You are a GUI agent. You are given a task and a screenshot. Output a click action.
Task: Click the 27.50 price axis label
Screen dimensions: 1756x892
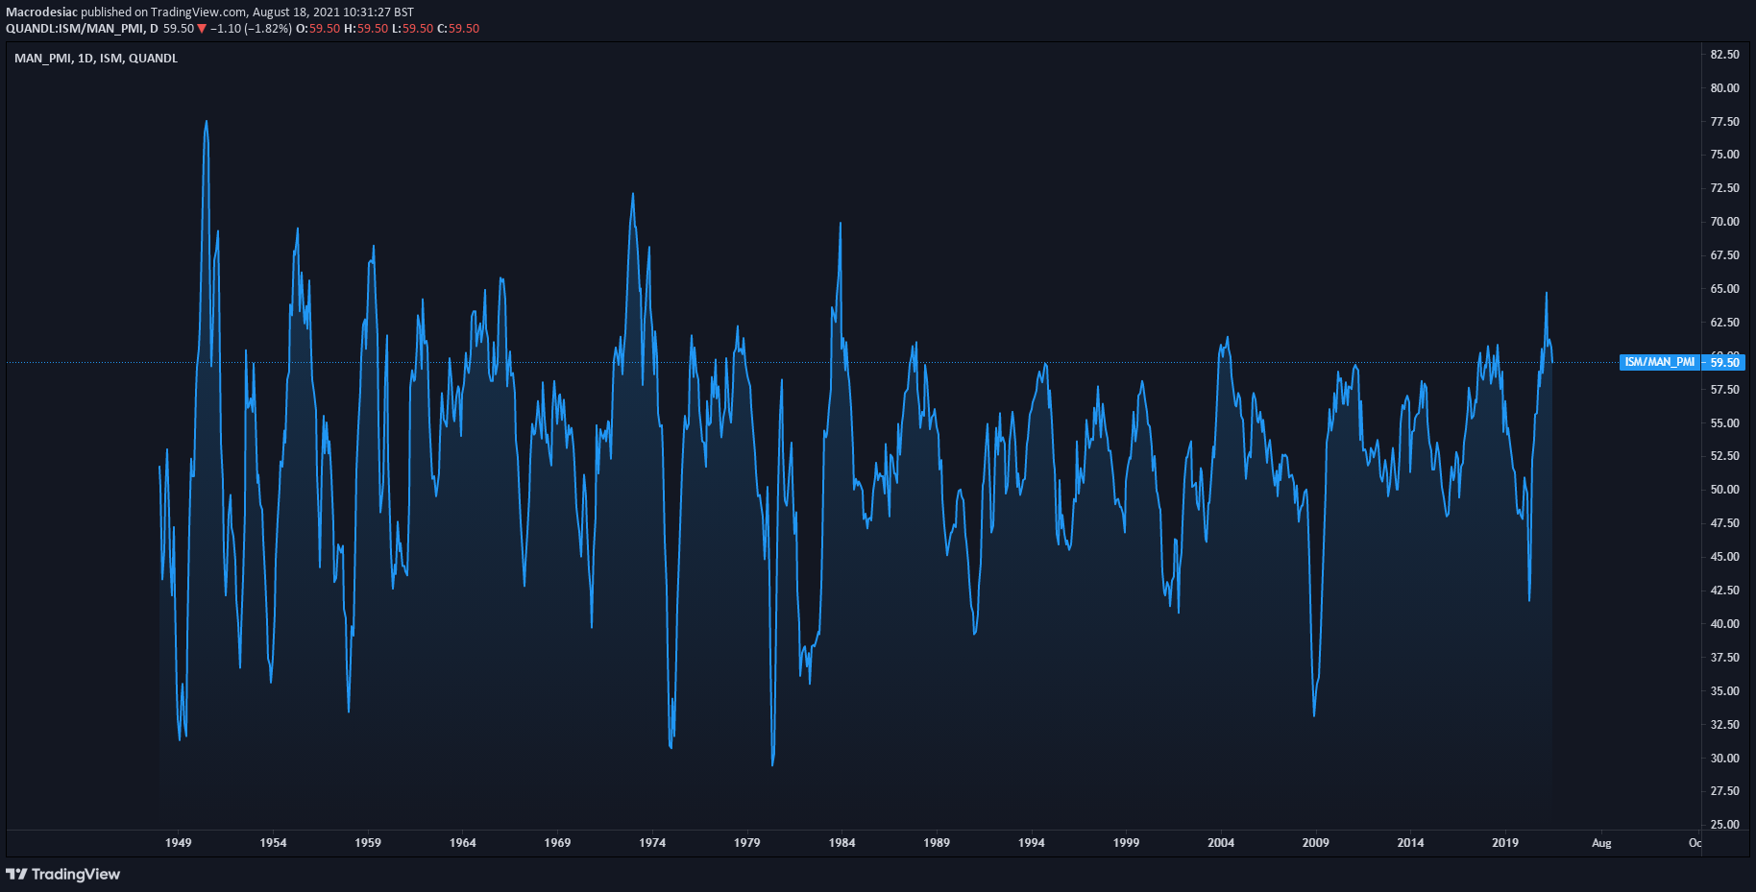(1724, 791)
